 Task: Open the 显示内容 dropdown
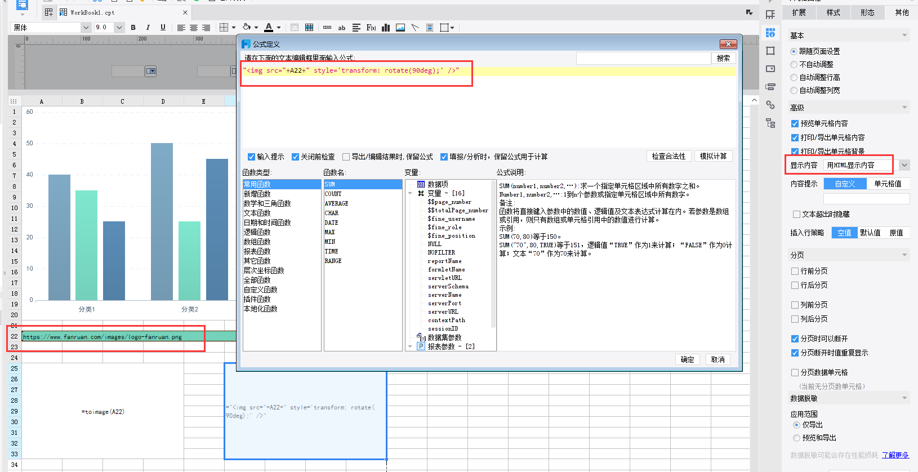(x=904, y=165)
